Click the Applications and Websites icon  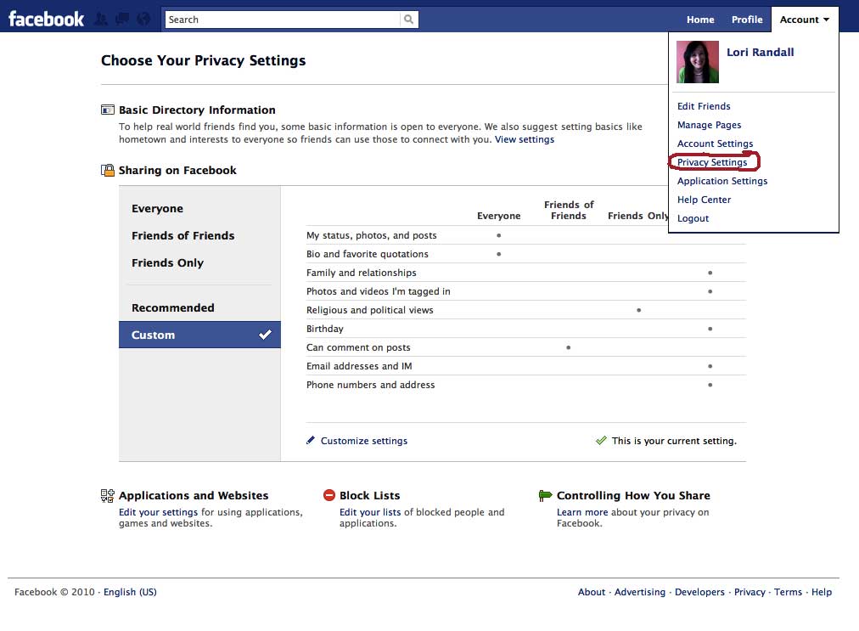click(x=108, y=495)
